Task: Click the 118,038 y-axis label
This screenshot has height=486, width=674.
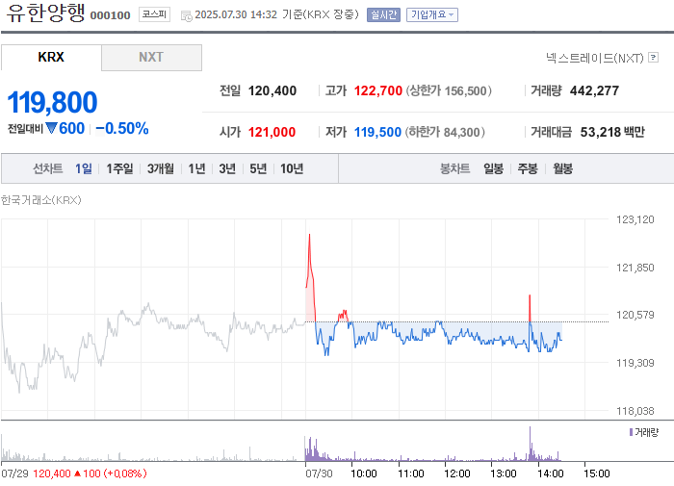Action: click(x=635, y=411)
